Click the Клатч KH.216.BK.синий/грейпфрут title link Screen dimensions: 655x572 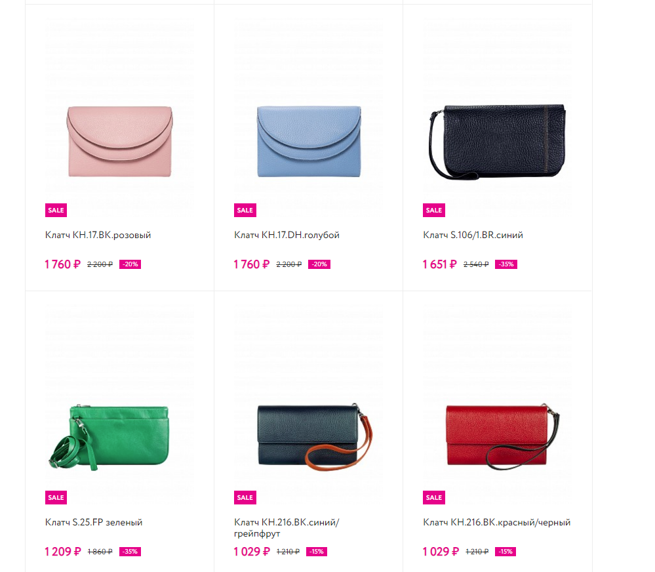pyautogui.click(x=287, y=527)
